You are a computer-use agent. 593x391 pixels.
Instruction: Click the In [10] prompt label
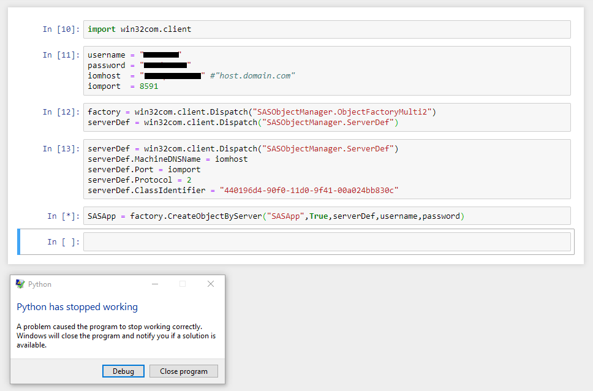tap(61, 29)
